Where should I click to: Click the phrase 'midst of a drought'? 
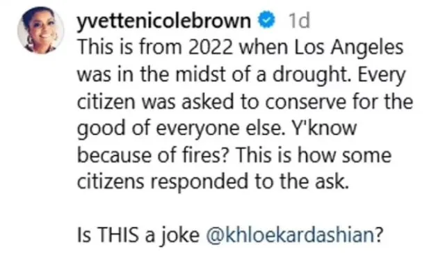coord(263,74)
